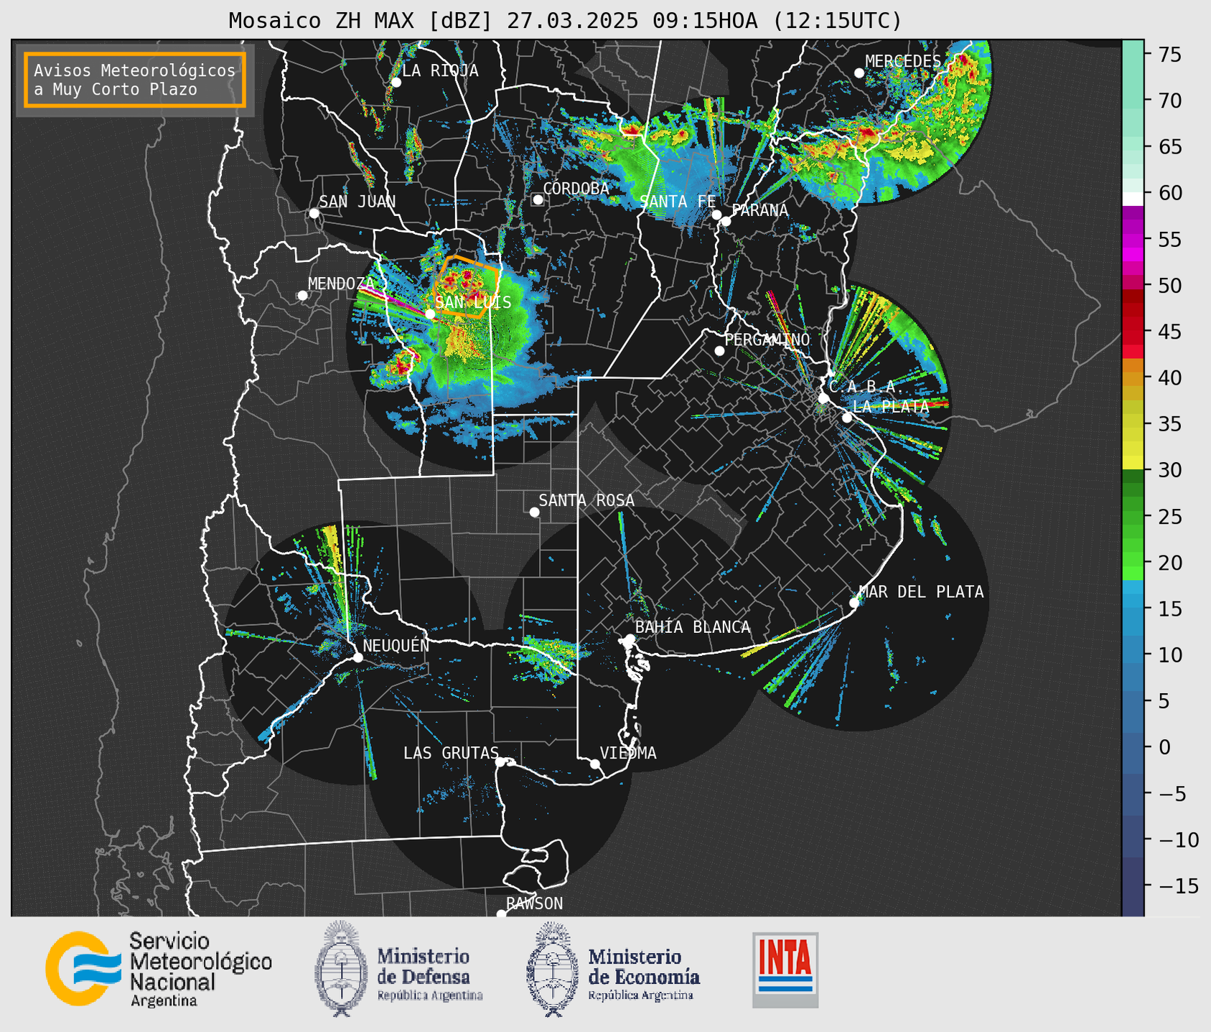The image size is (1211, 1032).
Task: Click the blue 10 dBZ band on colorbar
Action: click(1133, 655)
